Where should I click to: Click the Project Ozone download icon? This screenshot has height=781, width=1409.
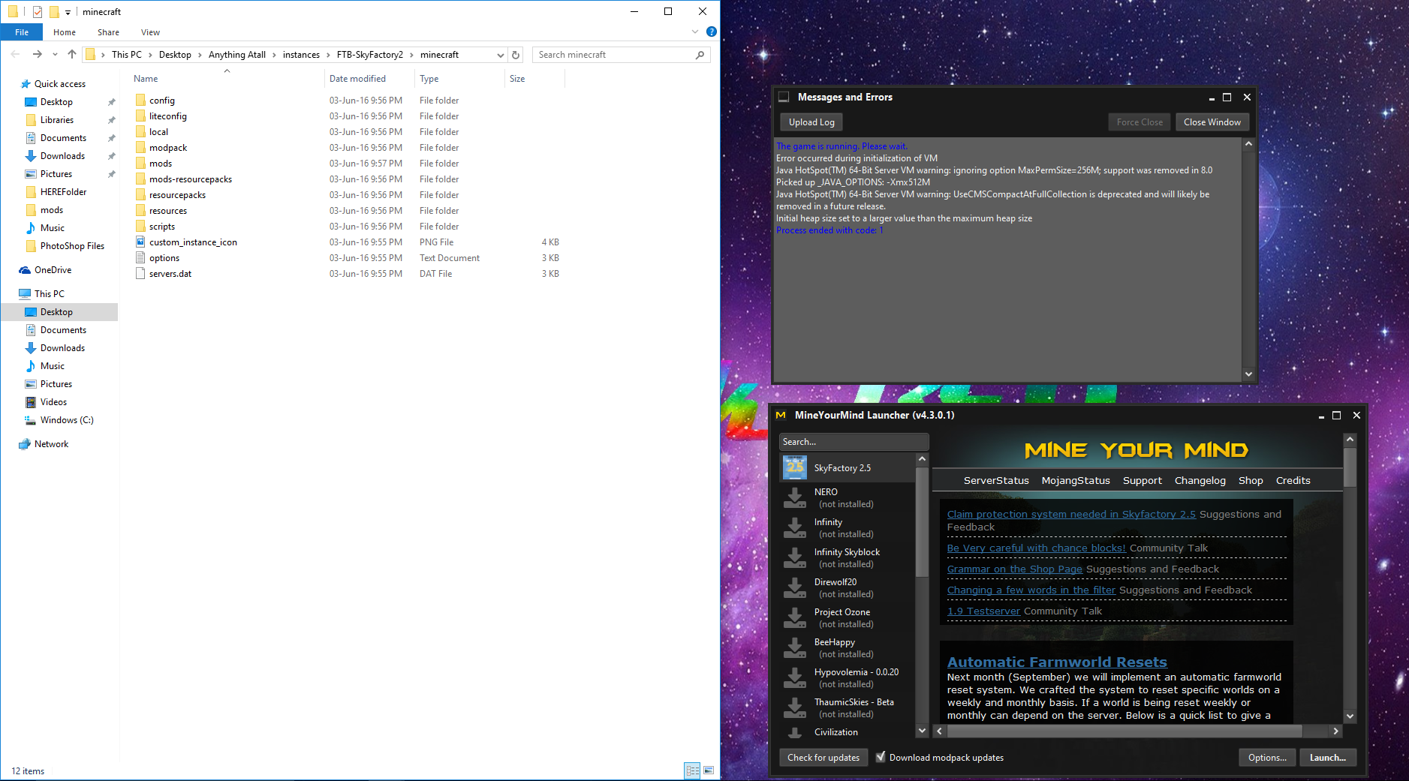tap(794, 617)
